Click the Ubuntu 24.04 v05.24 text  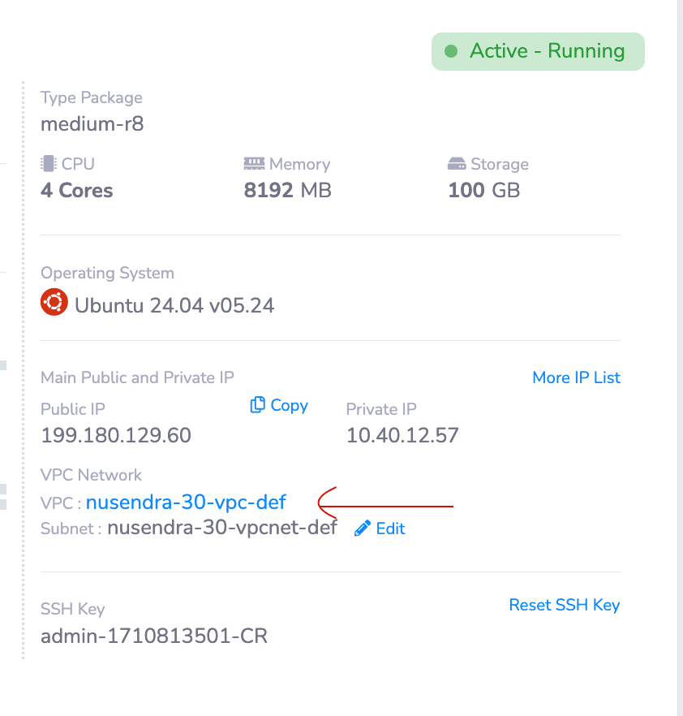(174, 306)
